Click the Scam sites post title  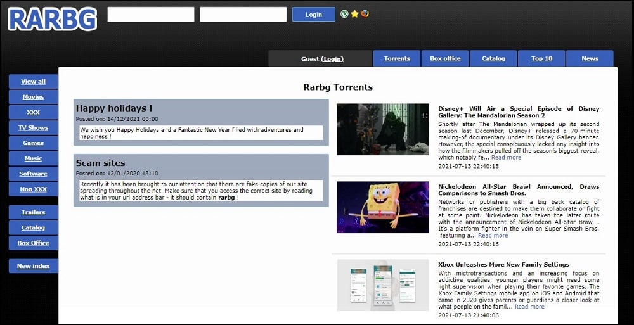tap(101, 163)
